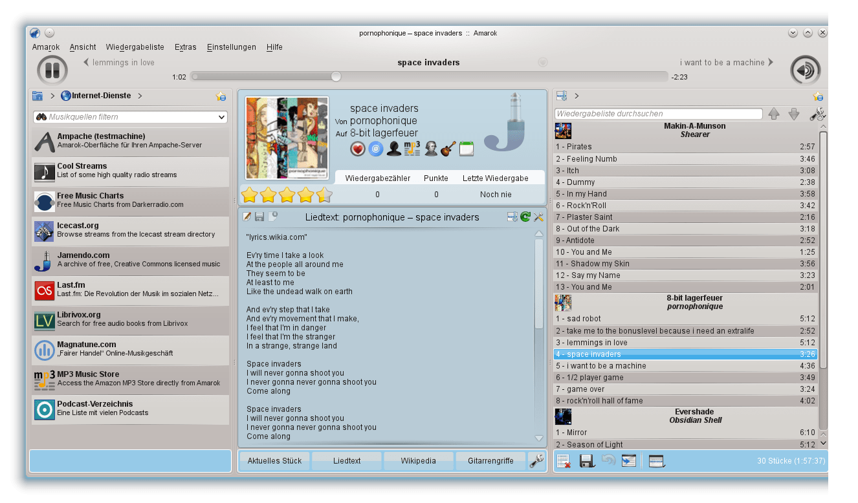858x503 pixels.
Task: Click the guitar icon in the track info
Action: point(448,149)
